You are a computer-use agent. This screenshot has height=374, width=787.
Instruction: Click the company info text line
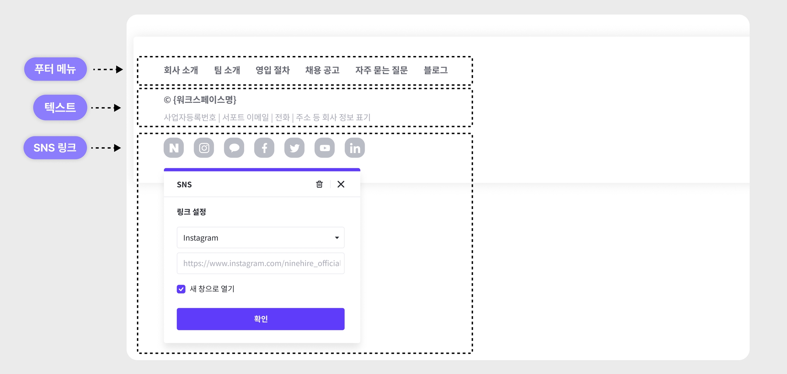[267, 117]
